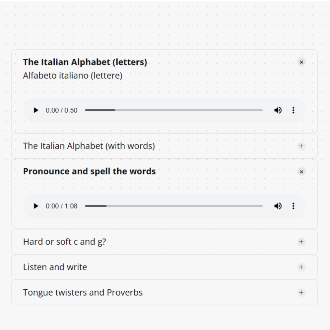Collapse Pronounce and spell the words with the X
The height and width of the screenshot is (330, 330).
301,172
